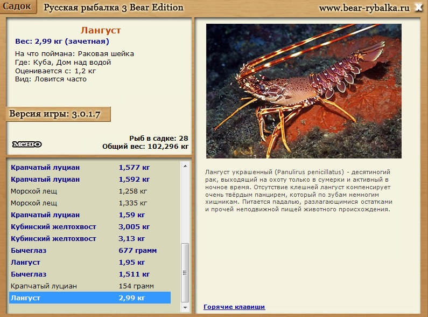The height and width of the screenshot is (317, 428).
Task: Open the Горячие клавиши link
Action: point(234,307)
